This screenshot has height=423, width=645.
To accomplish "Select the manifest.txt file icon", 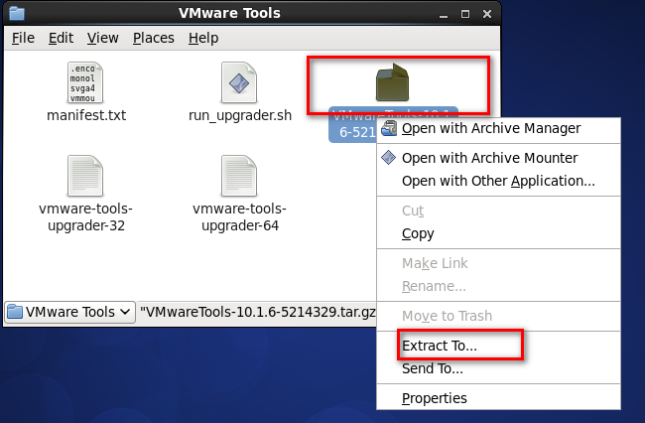I will click(x=85, y=82).
